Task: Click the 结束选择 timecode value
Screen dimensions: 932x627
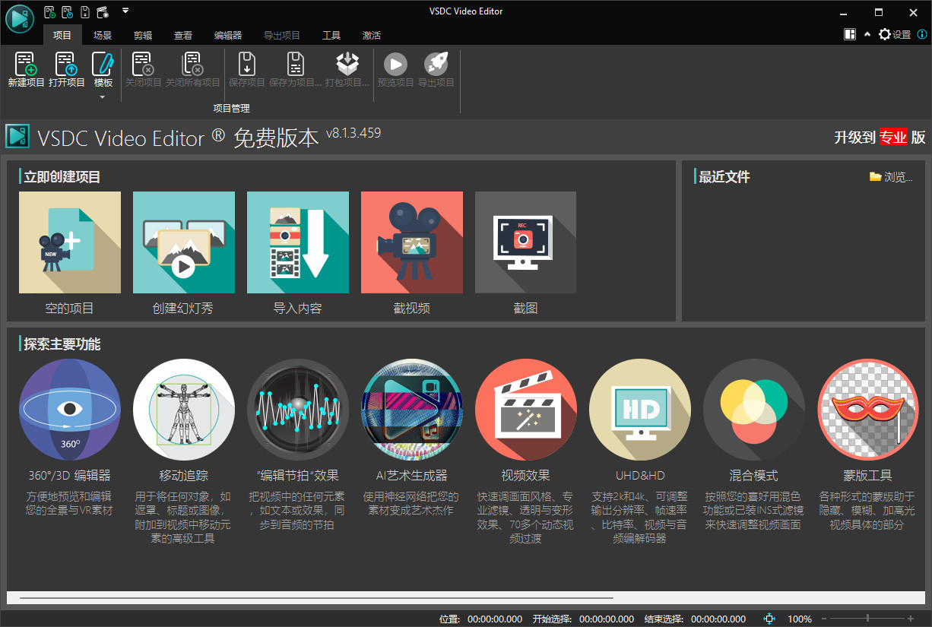Action: click(x=718, y=619)
